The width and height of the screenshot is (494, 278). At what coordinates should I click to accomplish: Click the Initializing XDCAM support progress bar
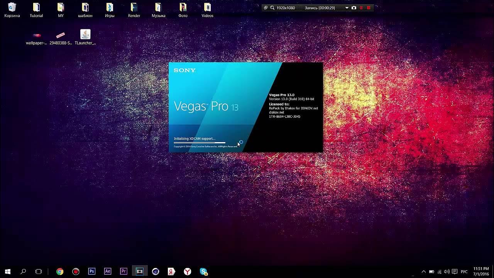200,142
